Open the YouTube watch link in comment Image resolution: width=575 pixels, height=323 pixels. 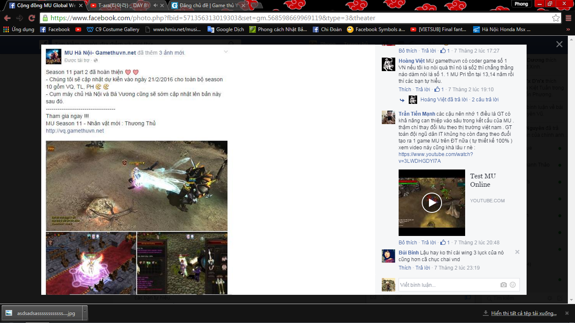435,157
